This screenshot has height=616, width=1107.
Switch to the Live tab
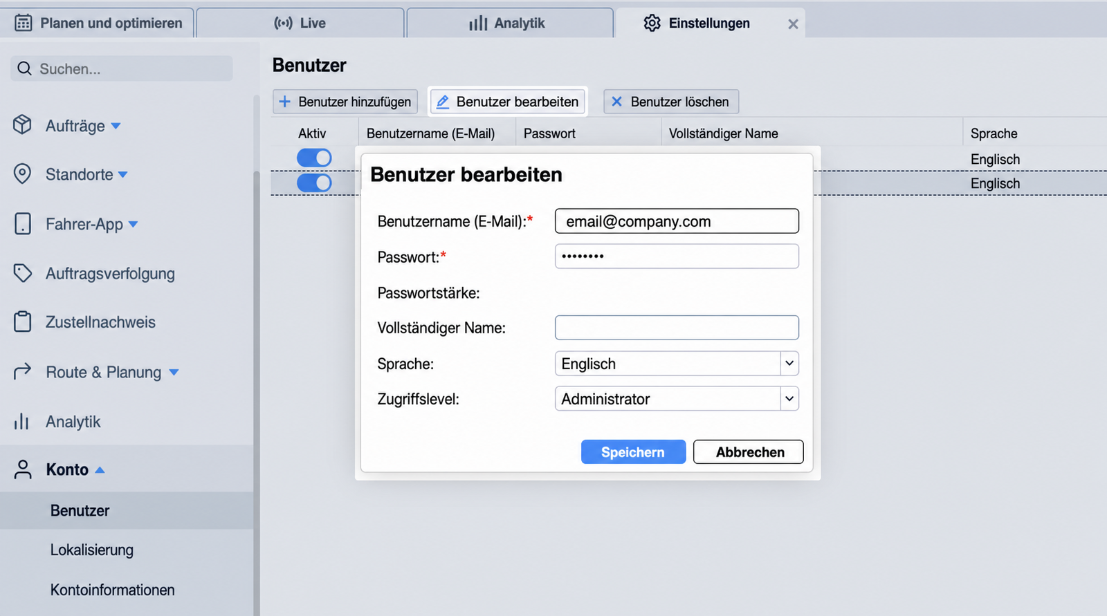point(300,23)
